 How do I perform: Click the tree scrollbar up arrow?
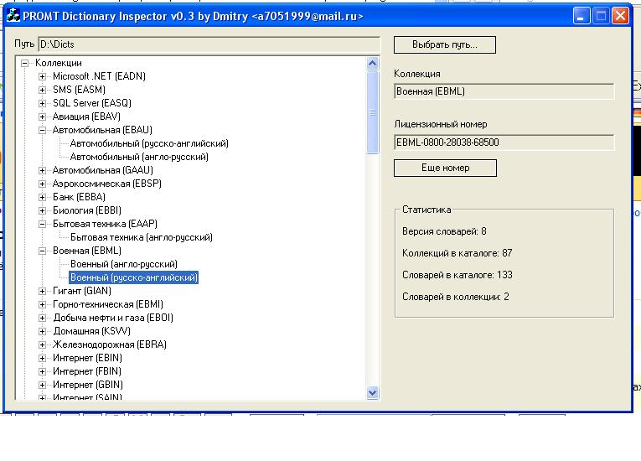(x=372, y=63)
